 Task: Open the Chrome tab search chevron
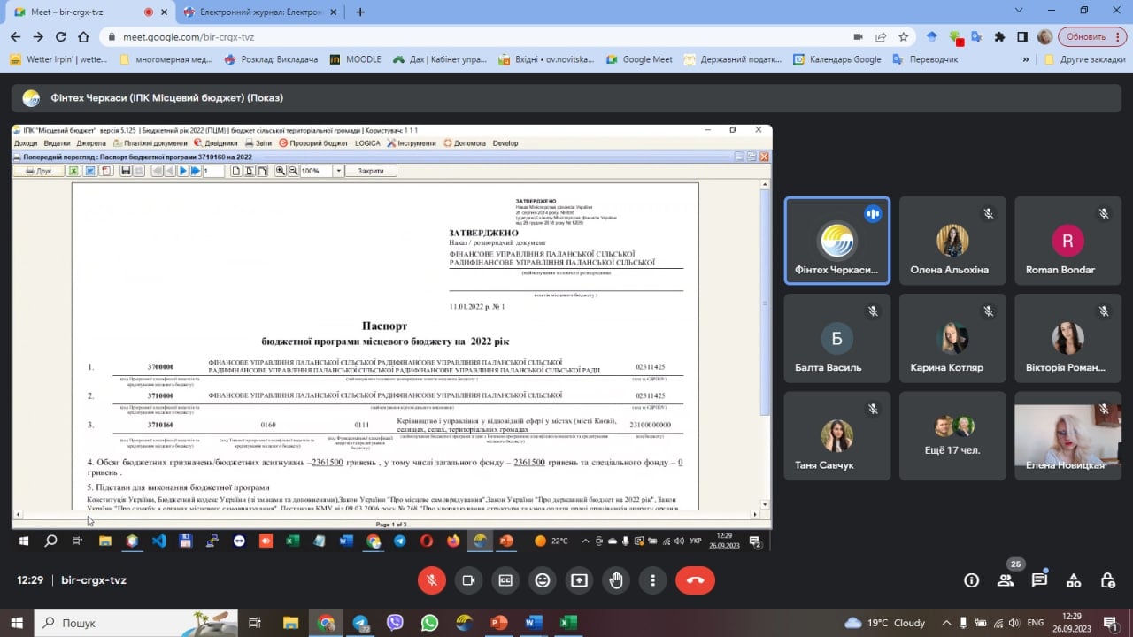coord(1019,11)
